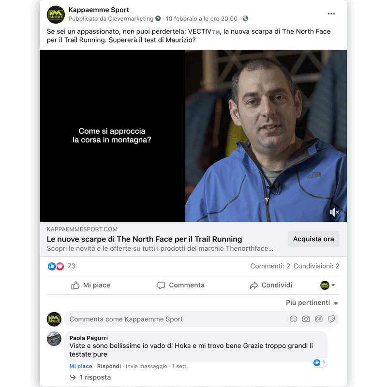Open the page identity selector dropdown
The height and width of the screenshot is (387, 387).
pyautogui.click(x=327, y=285)
